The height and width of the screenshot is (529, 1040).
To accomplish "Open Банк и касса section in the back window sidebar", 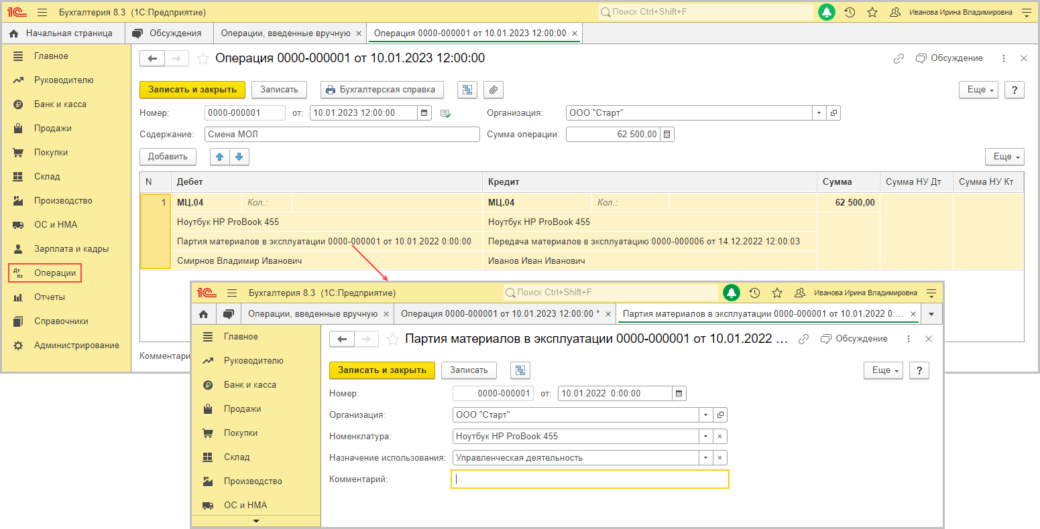I will pyautogui.click(x=60, y=104).
